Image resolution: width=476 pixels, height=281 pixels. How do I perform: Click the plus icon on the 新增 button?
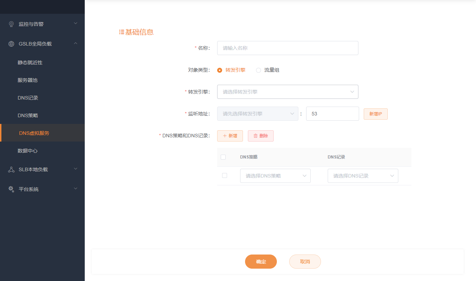coord(225,136)
